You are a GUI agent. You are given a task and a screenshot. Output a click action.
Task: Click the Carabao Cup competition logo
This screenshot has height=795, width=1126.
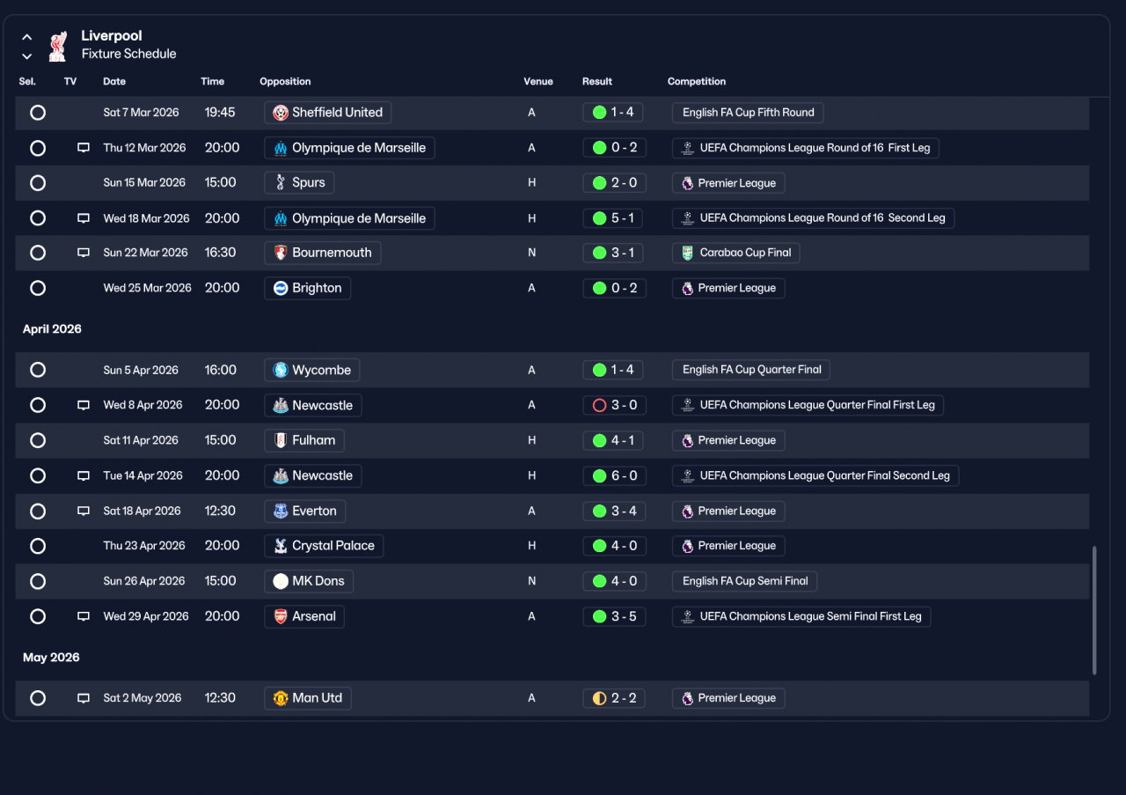click(x=687, y=253)
